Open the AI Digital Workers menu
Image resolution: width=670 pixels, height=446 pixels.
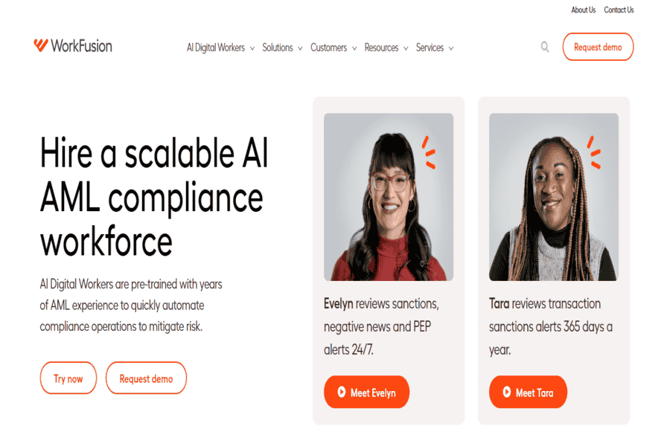[216, 48]
